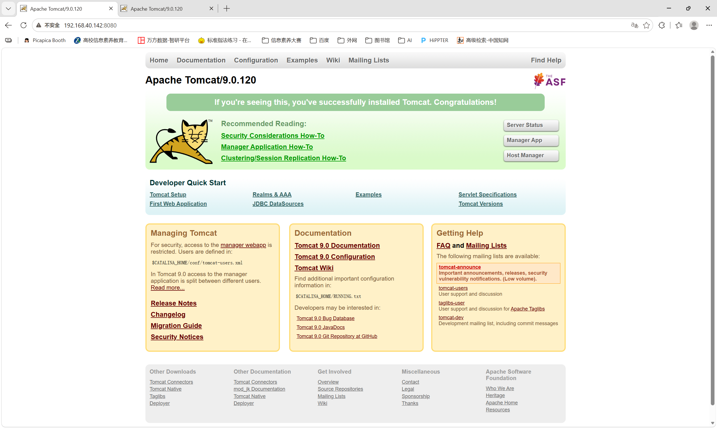Open 万方数据-智研平台 bookmark

coord(164,40)
